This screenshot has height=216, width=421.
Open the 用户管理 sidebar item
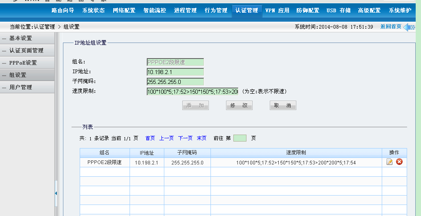pos(20,88)
